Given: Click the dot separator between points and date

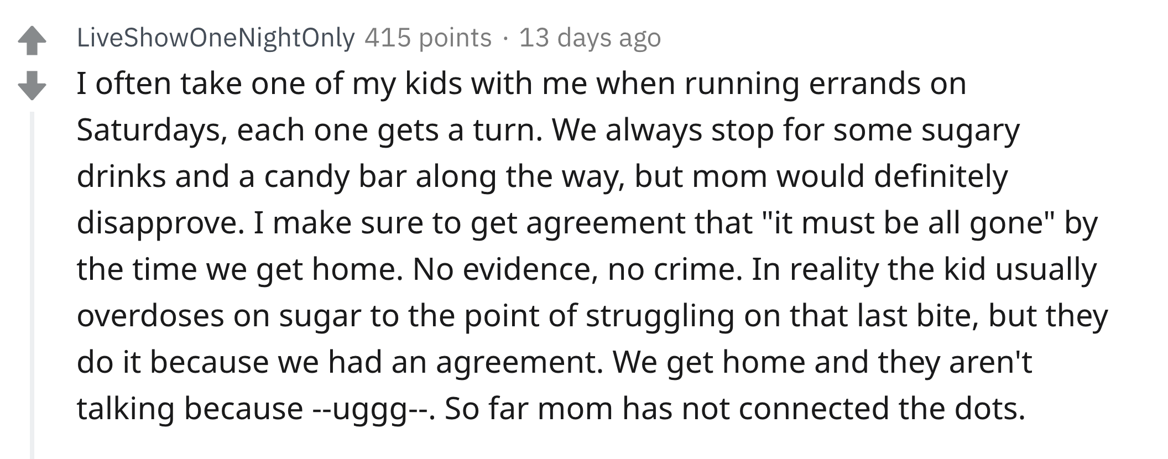Looking at the screenshot, I should [505, 38].
